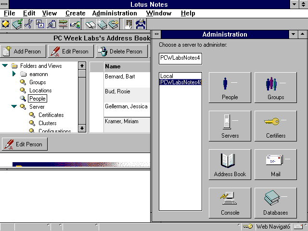
Task: Select Kramer, Miriam in the name list
Action: [122, 121]
